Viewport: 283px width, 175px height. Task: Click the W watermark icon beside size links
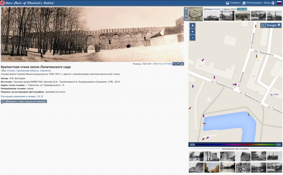pos(174,63)
